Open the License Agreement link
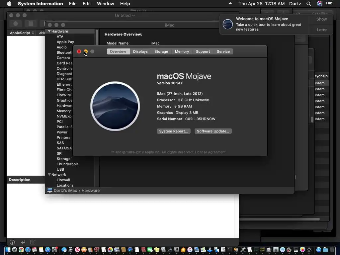The width and height of the screenshot is (340, 255). coord(210,152)
